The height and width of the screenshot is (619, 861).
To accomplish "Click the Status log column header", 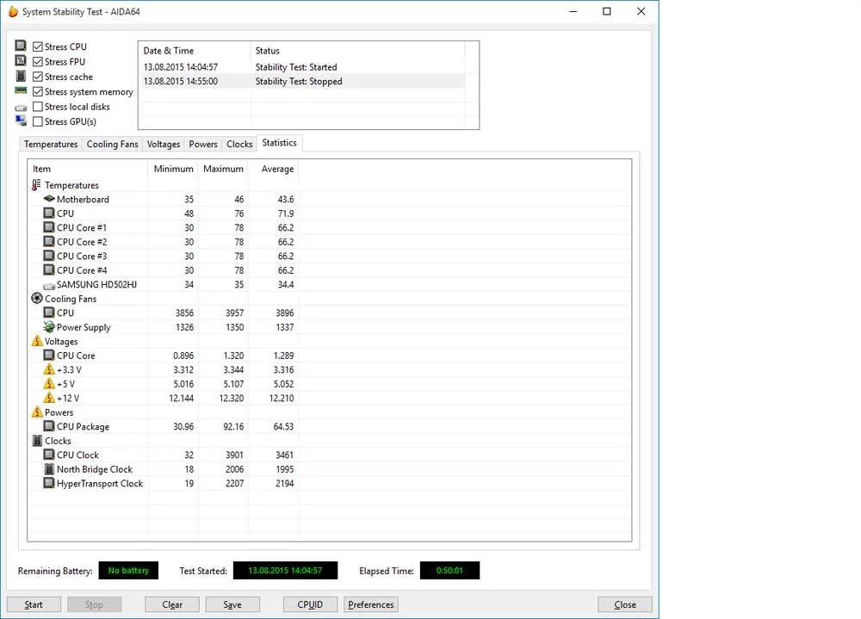I will [357, 51].
